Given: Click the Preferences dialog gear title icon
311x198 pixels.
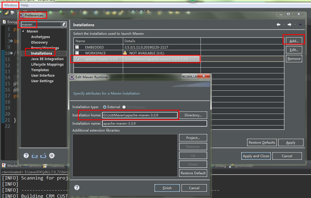Looking at the screenshot, I should click(x=21, y=15).
